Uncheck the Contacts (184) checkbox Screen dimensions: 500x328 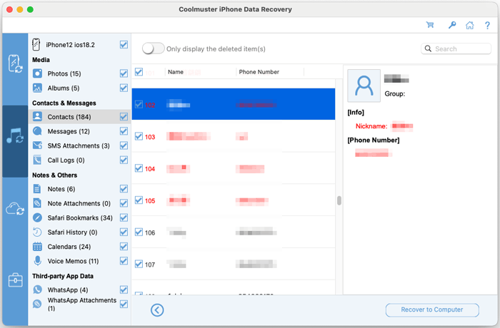coord(124,117)
